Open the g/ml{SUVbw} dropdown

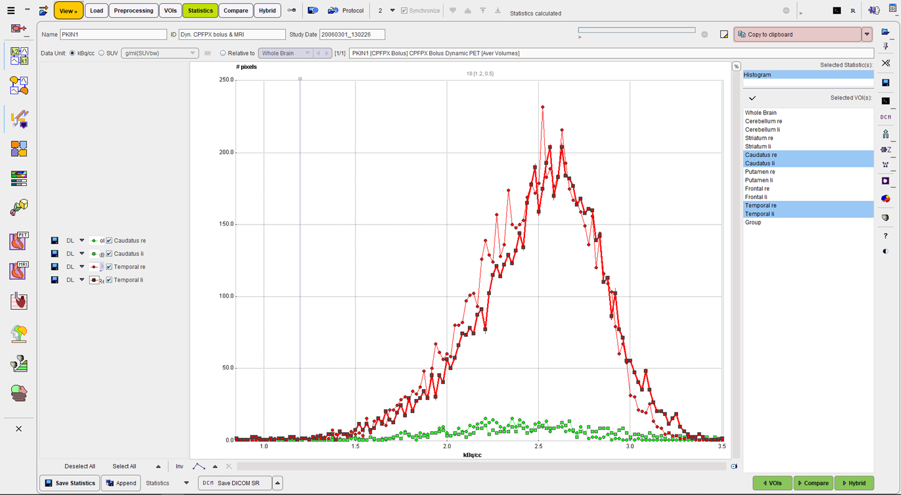(160, 53)
